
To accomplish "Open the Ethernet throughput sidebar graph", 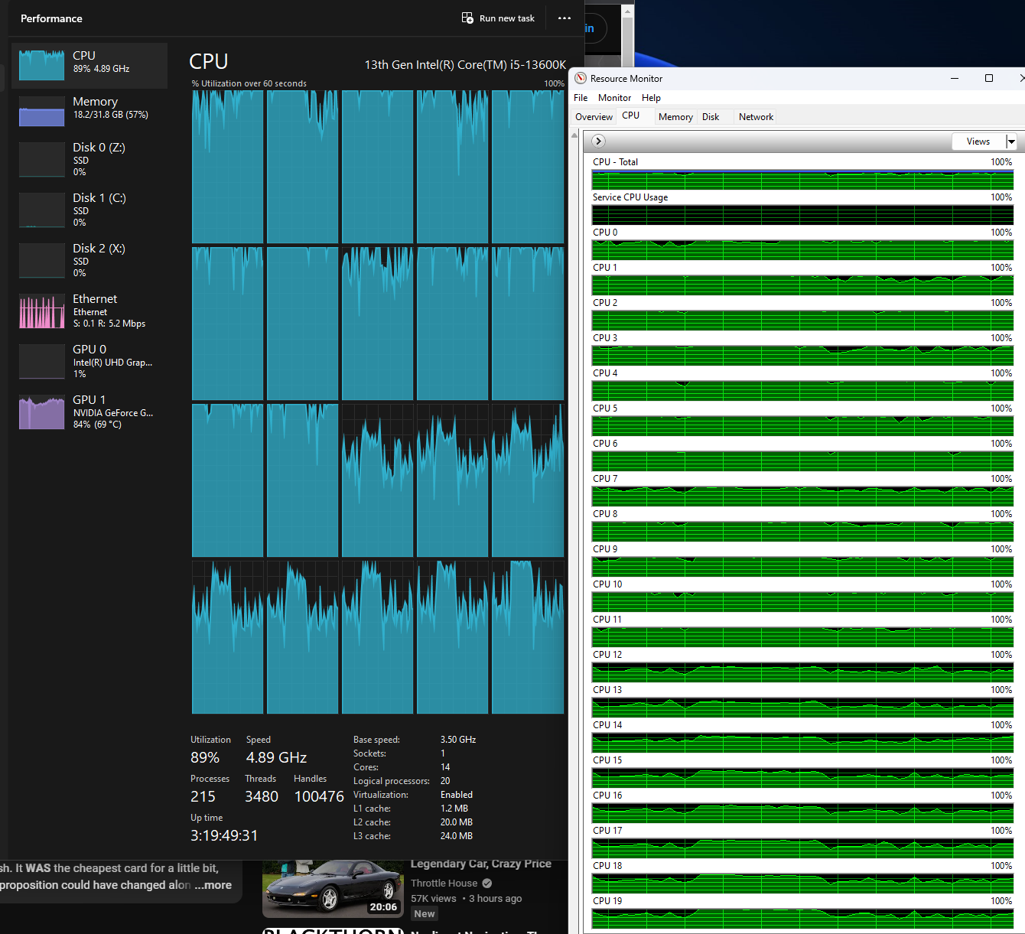I will point(41,312).
